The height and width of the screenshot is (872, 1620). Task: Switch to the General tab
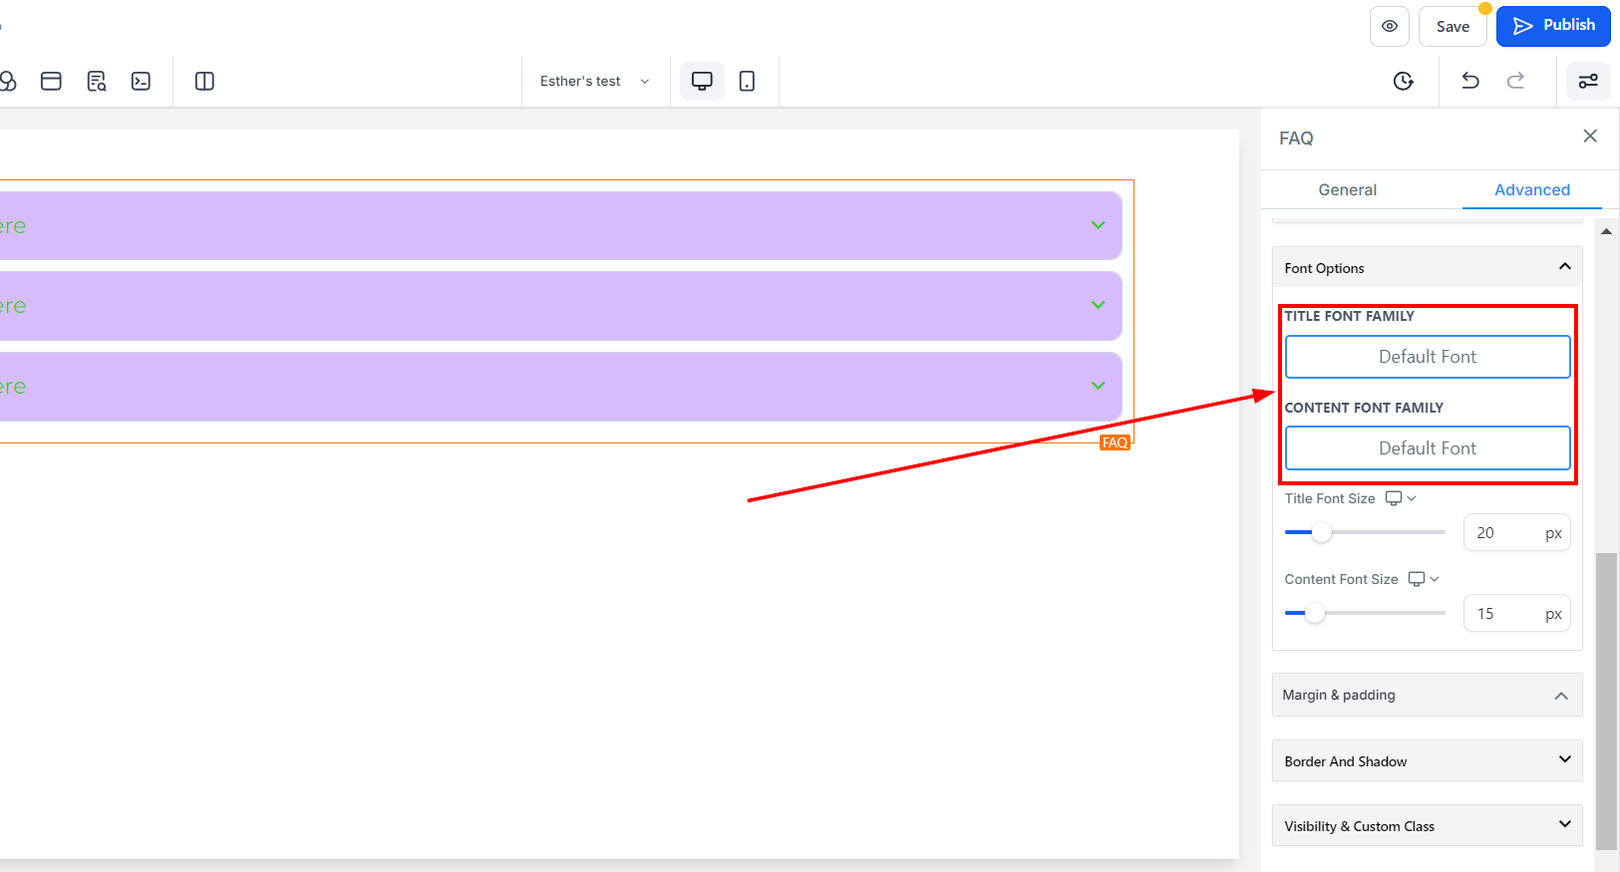coord(1347,189)
